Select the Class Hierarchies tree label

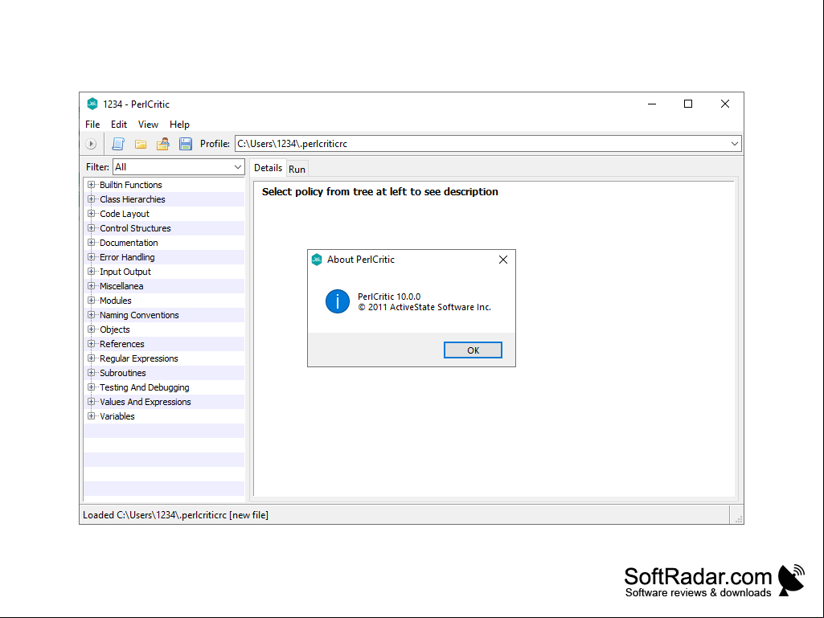pos(133,199)
